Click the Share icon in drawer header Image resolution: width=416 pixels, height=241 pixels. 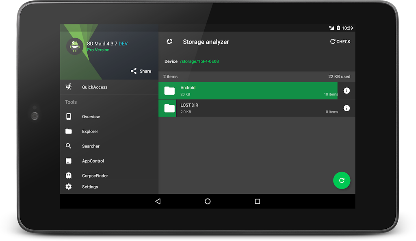point(134,71)
